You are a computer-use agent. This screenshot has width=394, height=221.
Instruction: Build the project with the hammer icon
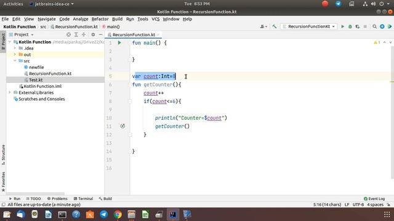tap(275, 26)
